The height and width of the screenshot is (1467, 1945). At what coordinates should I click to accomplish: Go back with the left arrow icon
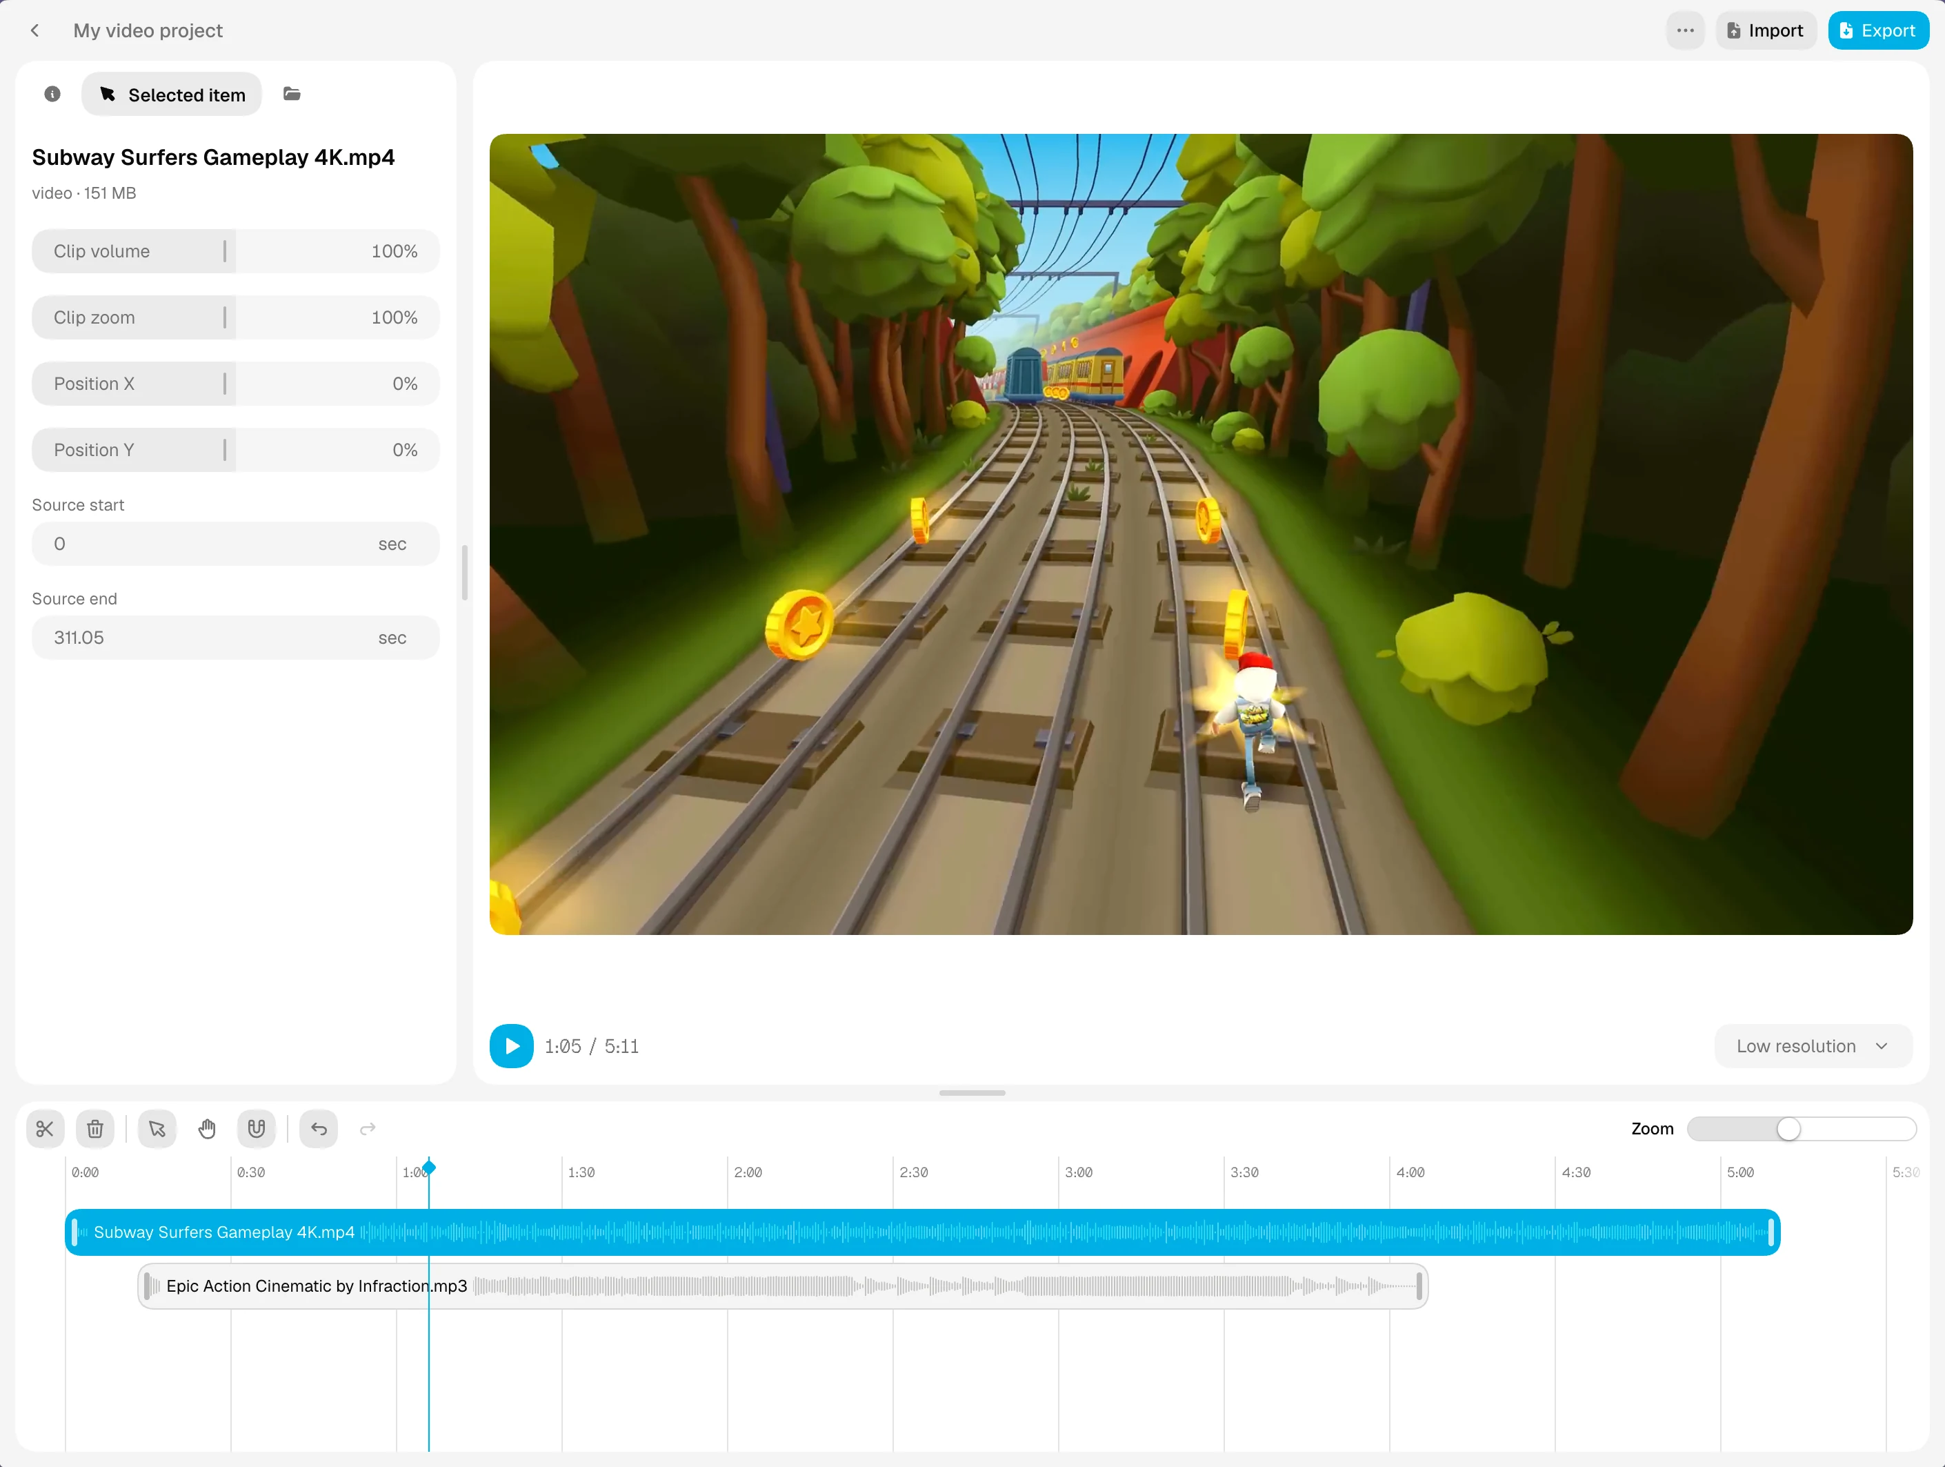point(35,31)
